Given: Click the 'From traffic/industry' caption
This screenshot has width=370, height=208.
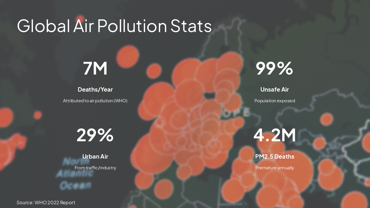Looking at the screenshot, I should click(x=95, y=168).
